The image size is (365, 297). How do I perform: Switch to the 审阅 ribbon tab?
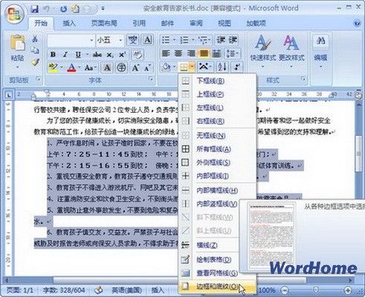(x=196, y=24)
